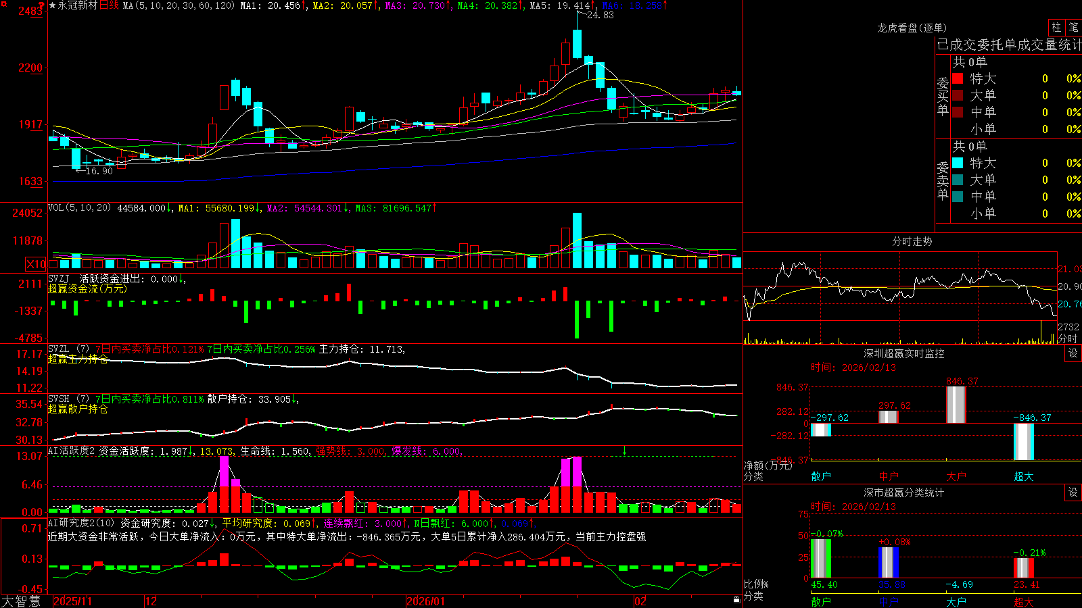Click the AI活跃度2 indicator label
The image size is (1082, 608).
72,451
